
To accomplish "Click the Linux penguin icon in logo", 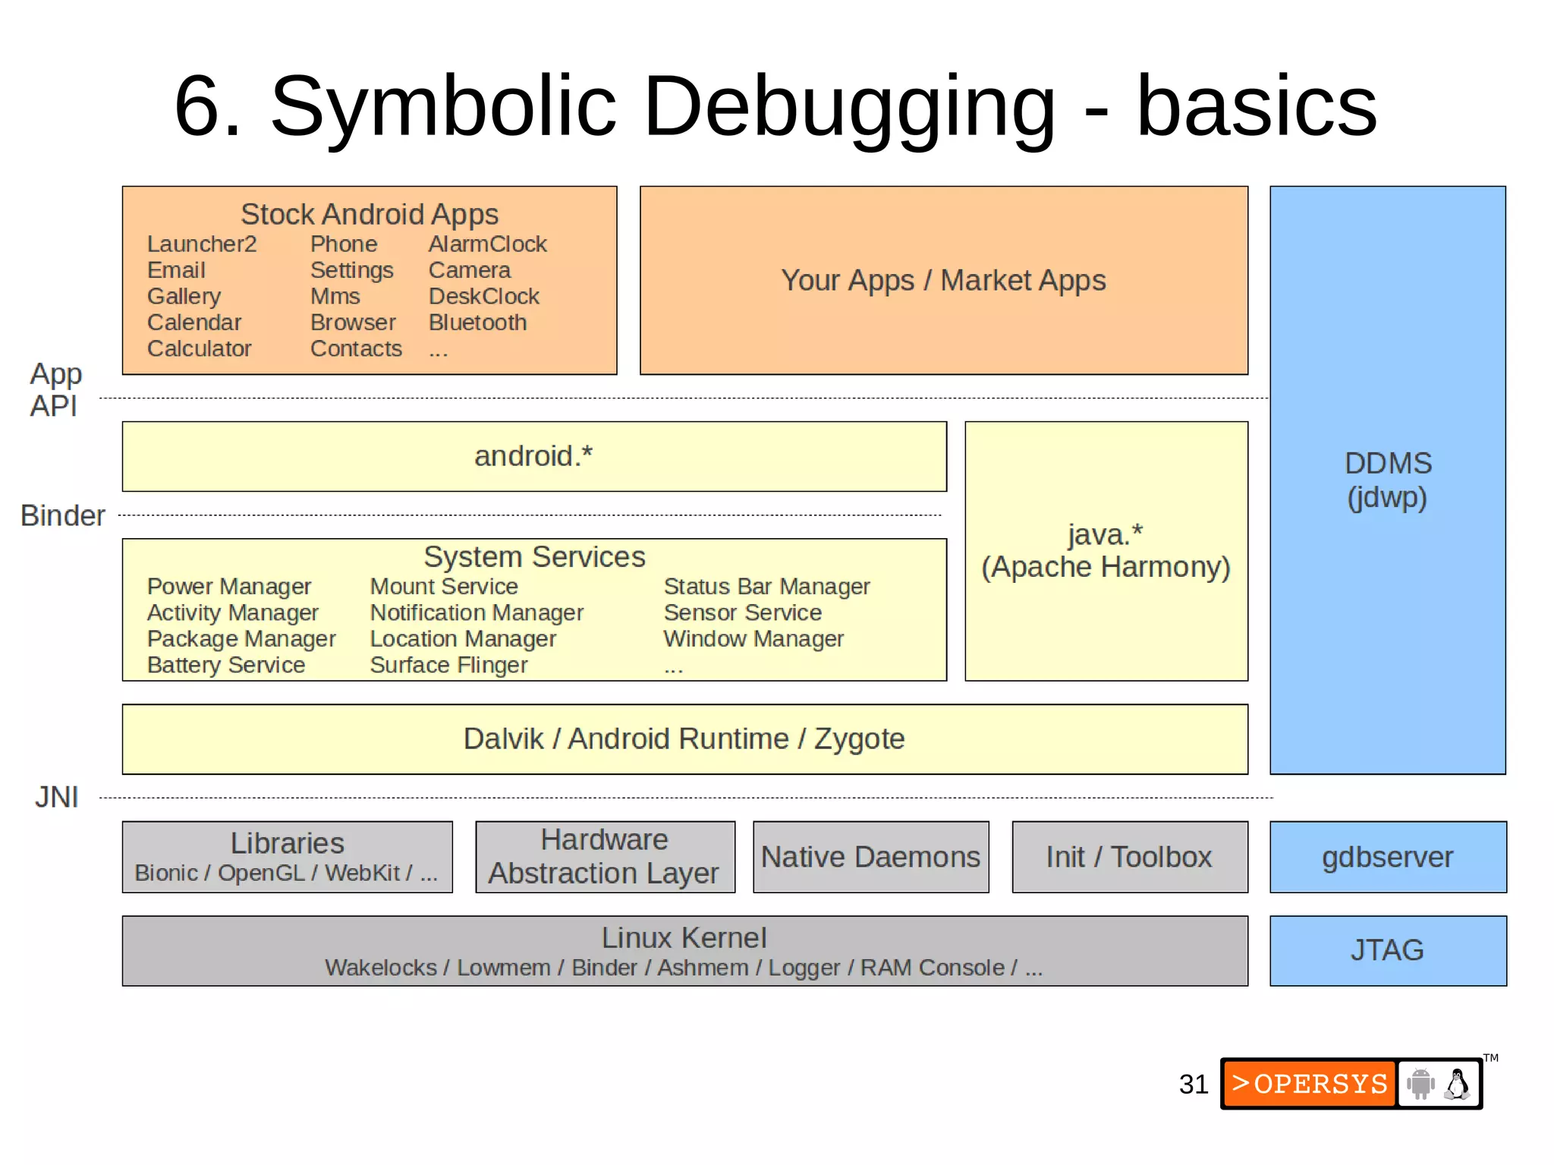I will tap(1457, 1083).
